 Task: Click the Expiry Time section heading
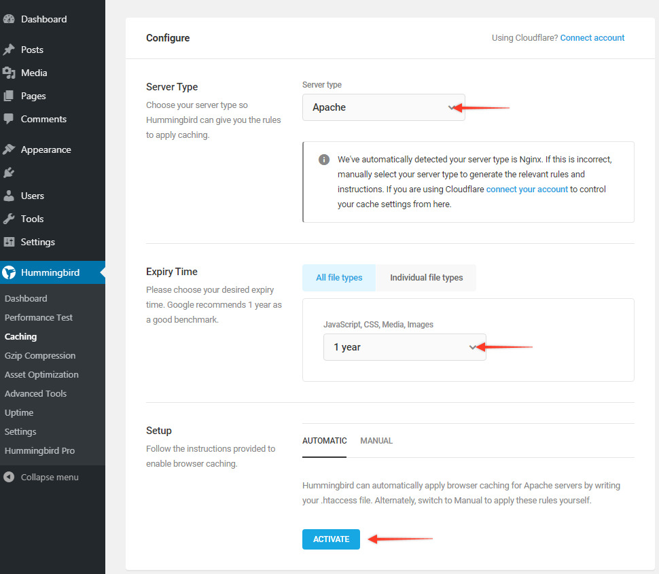(171, 272)
